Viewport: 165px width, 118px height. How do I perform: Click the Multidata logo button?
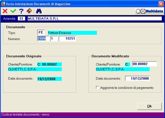tap(149, 11)
